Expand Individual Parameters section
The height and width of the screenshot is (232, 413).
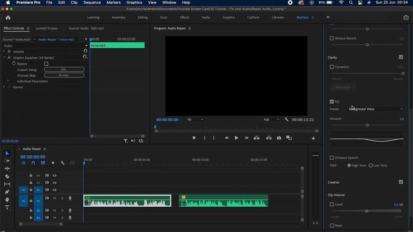(x=8, y=81)
